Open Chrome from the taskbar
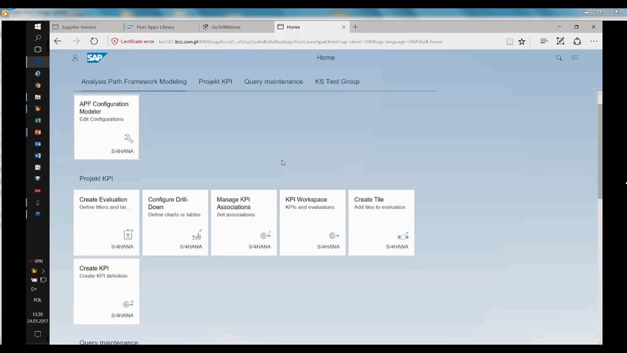Viewport: 627px width, 353px height. (38, 85)
